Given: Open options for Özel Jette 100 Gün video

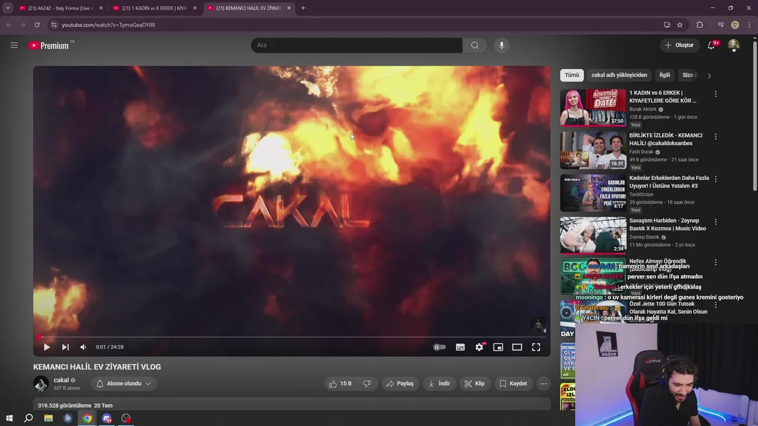Looking at the screenshot, I should coord(715,305).
